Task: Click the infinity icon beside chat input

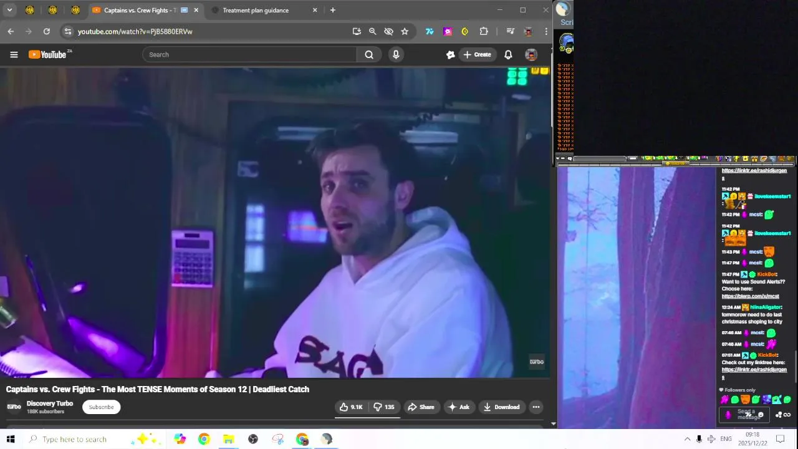Action: (787, 415)
